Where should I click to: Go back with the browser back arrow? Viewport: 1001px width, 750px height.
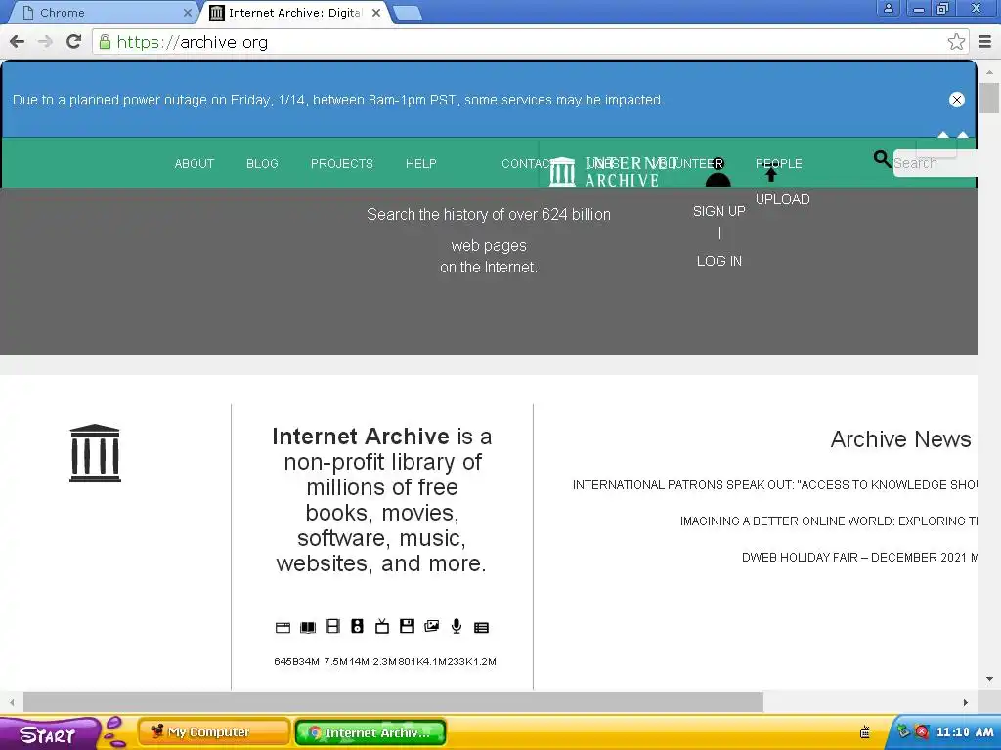(x=18, y=42)
